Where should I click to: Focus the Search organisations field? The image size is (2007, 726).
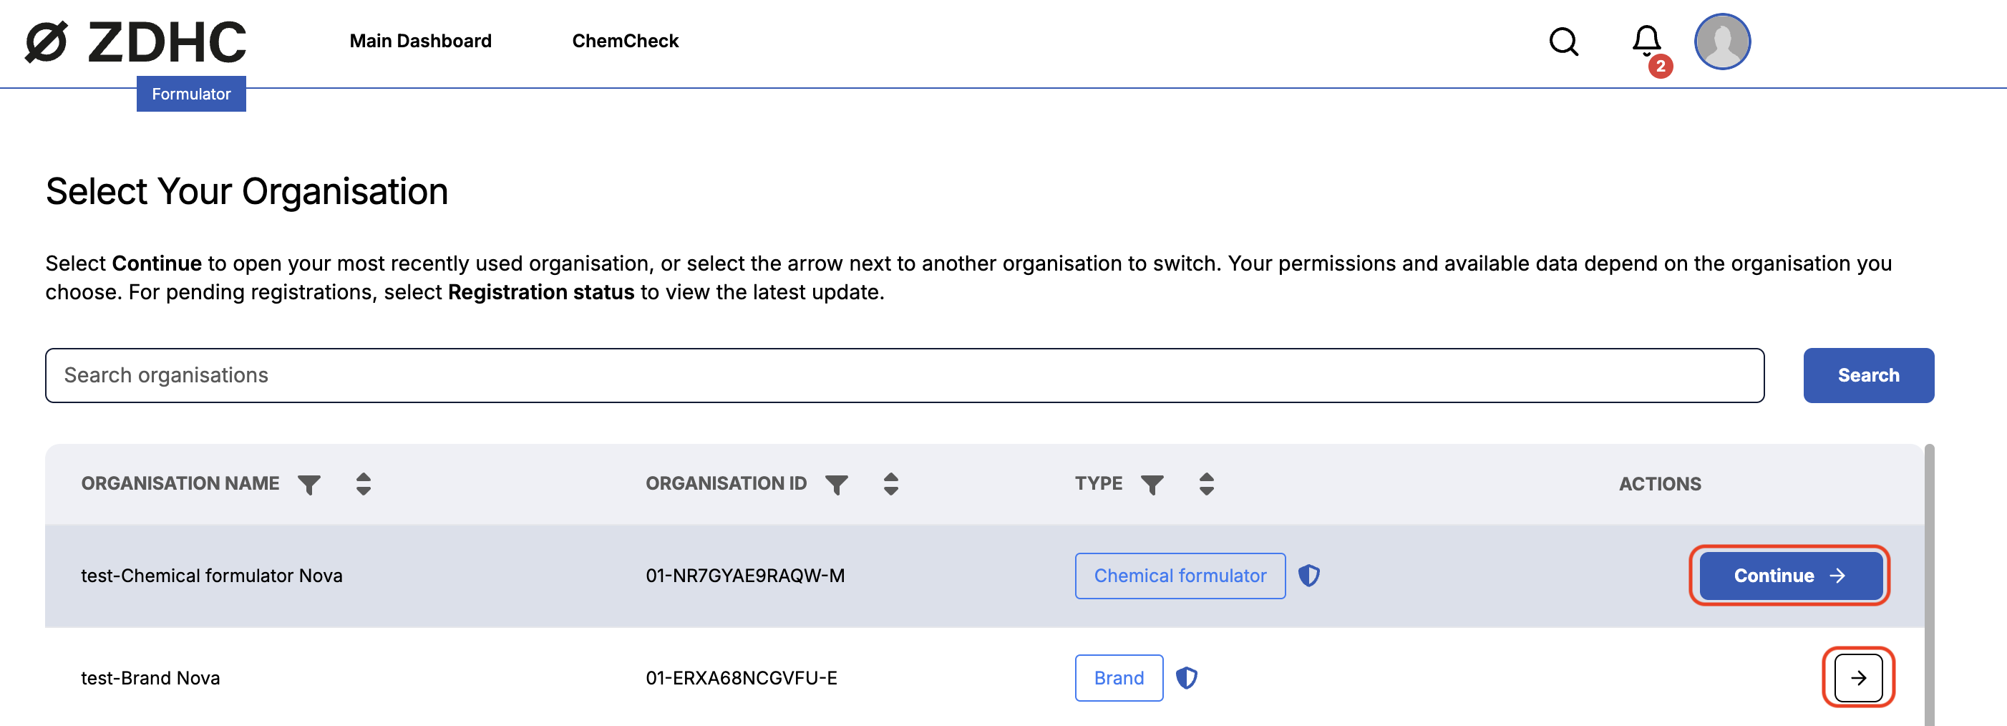click(905, 375)
